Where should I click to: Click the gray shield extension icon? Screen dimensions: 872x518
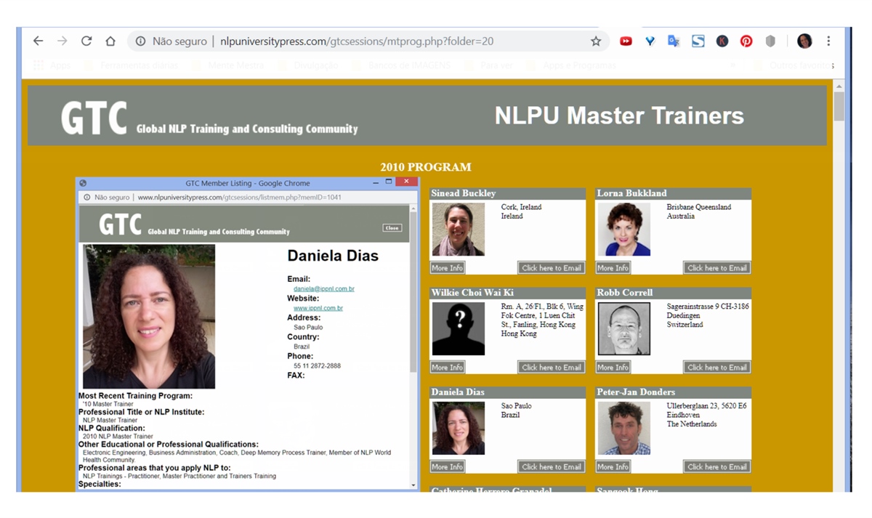point(770,41)
